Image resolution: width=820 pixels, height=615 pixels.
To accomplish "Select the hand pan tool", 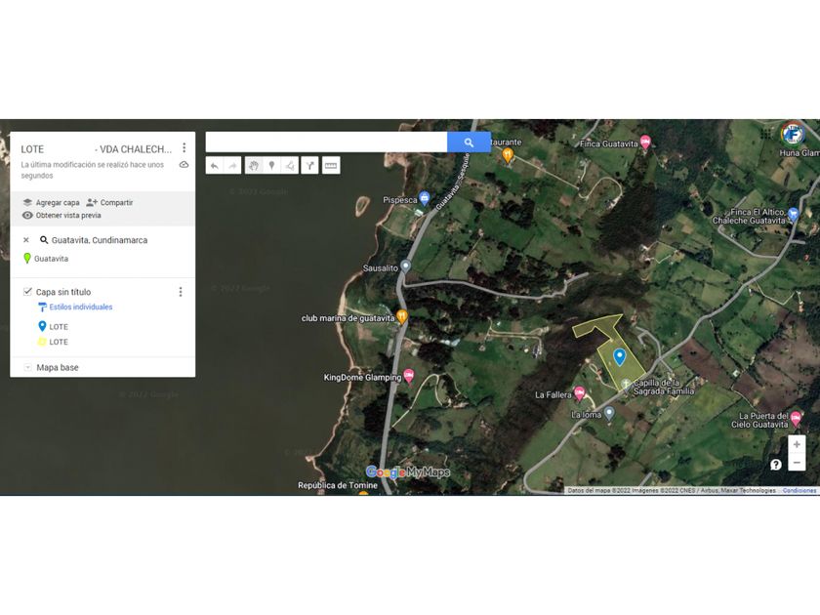I will pos(254,166).
